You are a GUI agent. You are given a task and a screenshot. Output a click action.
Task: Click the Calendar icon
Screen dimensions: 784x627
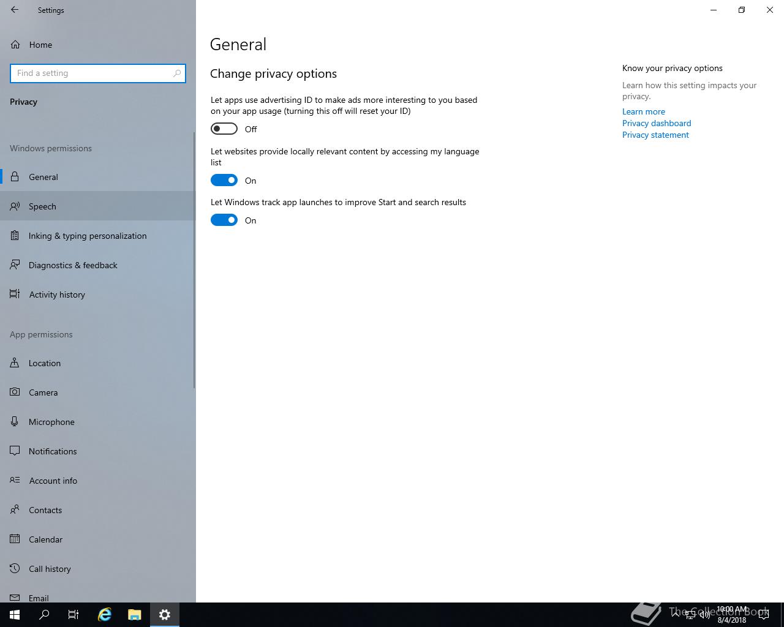click(15, 539)
